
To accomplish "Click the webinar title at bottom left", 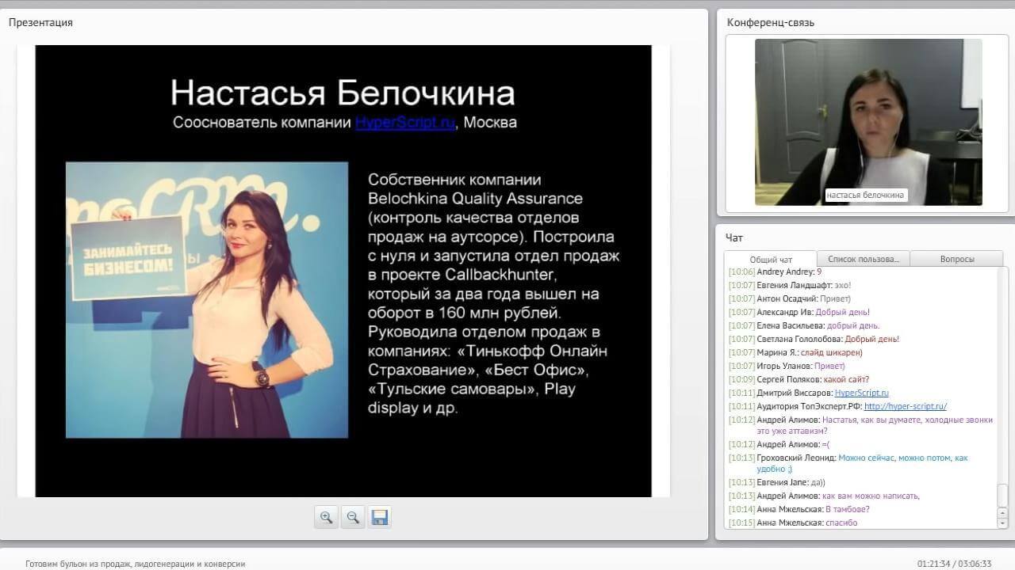I will point(136,564).
